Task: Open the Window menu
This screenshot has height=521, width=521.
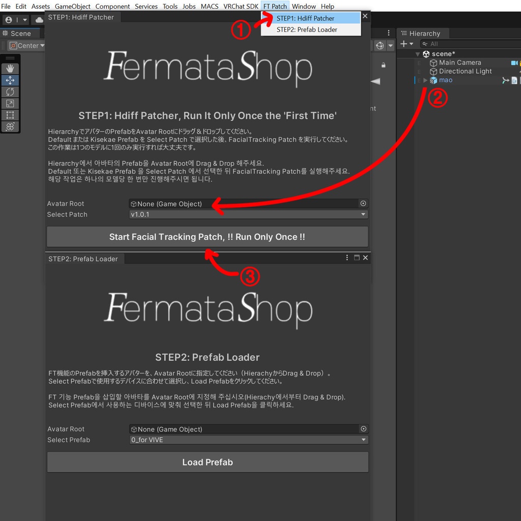Action: pos(304,6)
